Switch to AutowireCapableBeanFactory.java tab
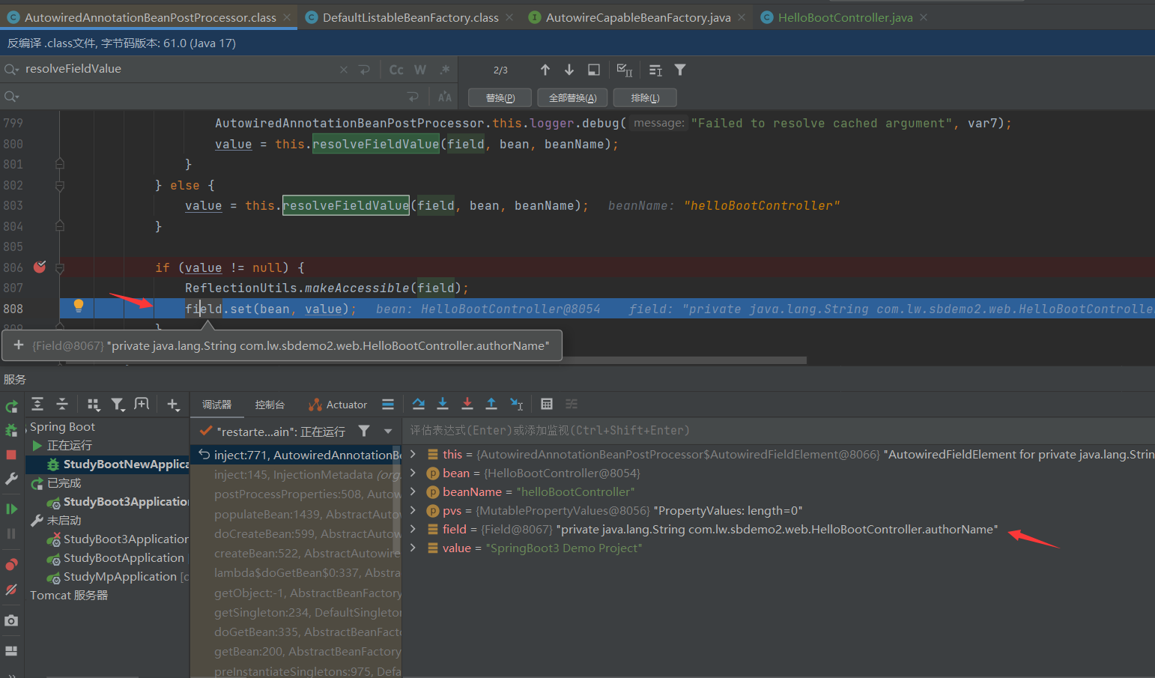Screen dimensions: 1155x678 [638, 17]
